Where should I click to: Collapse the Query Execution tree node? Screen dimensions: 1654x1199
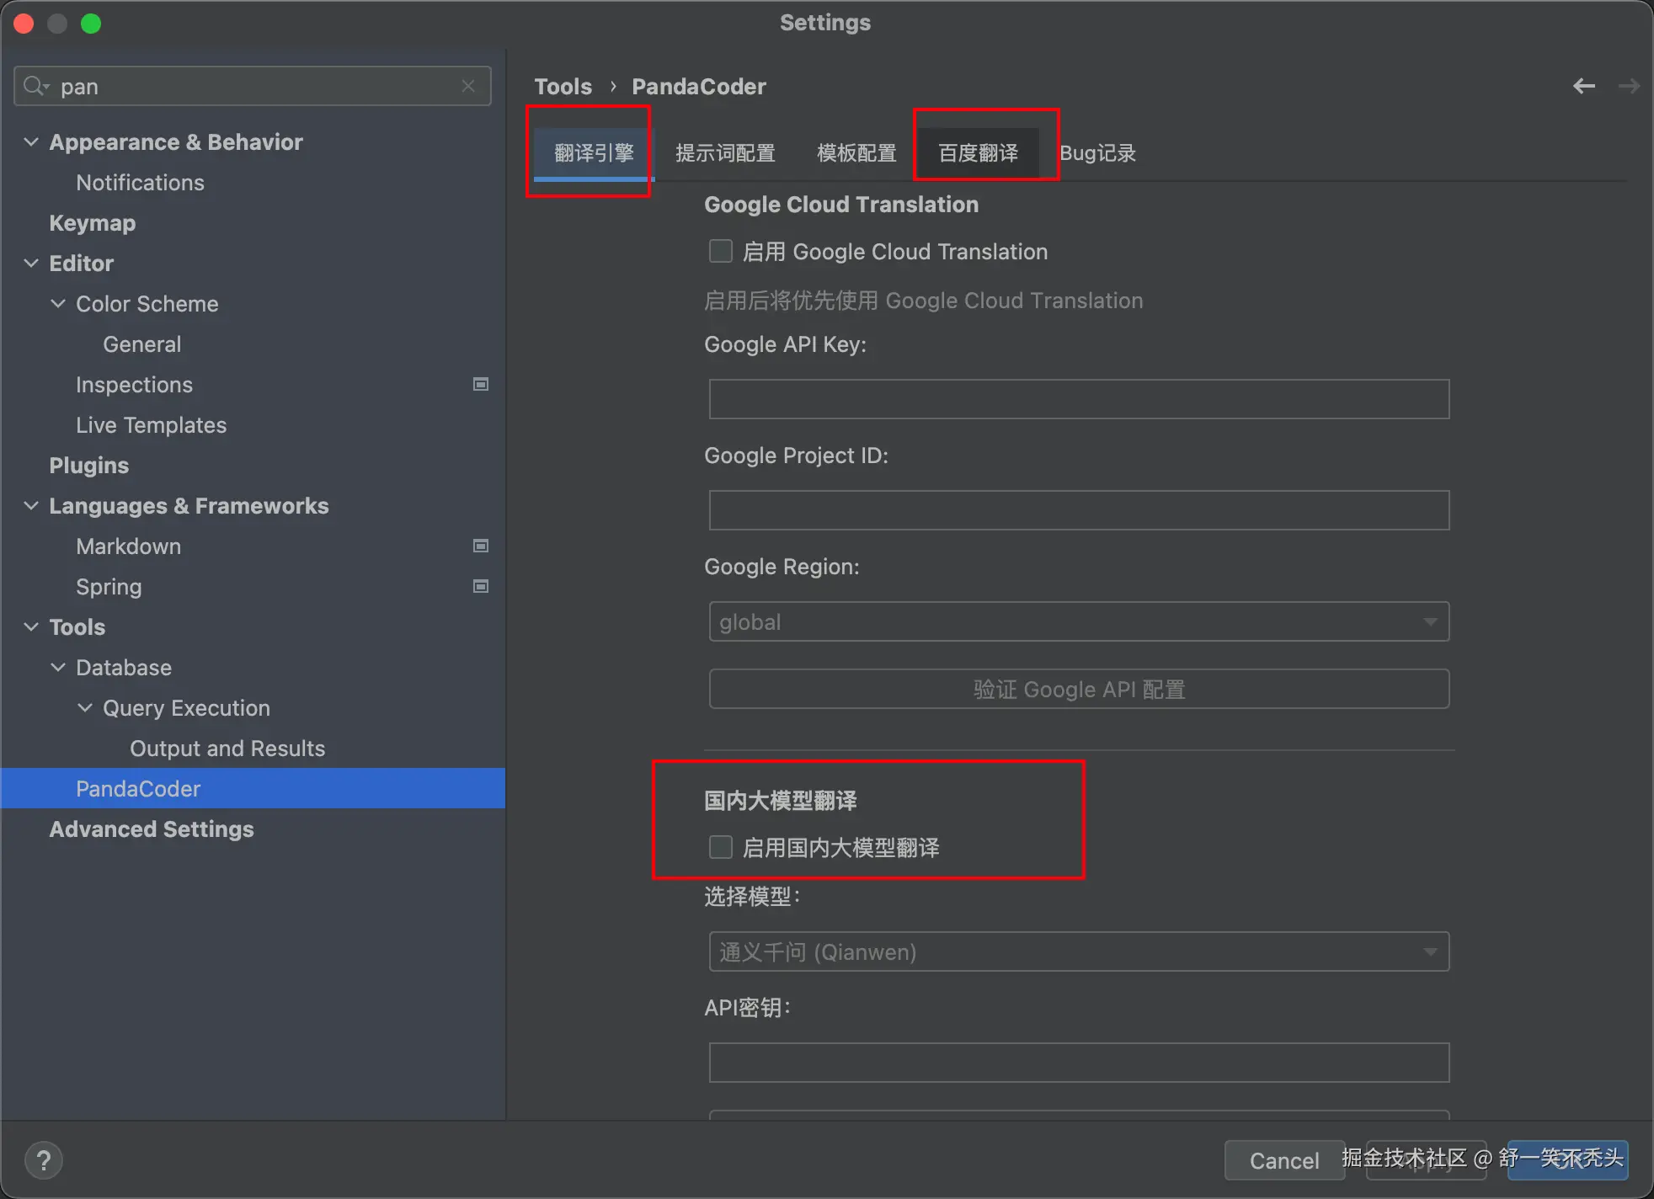[85, 707]
